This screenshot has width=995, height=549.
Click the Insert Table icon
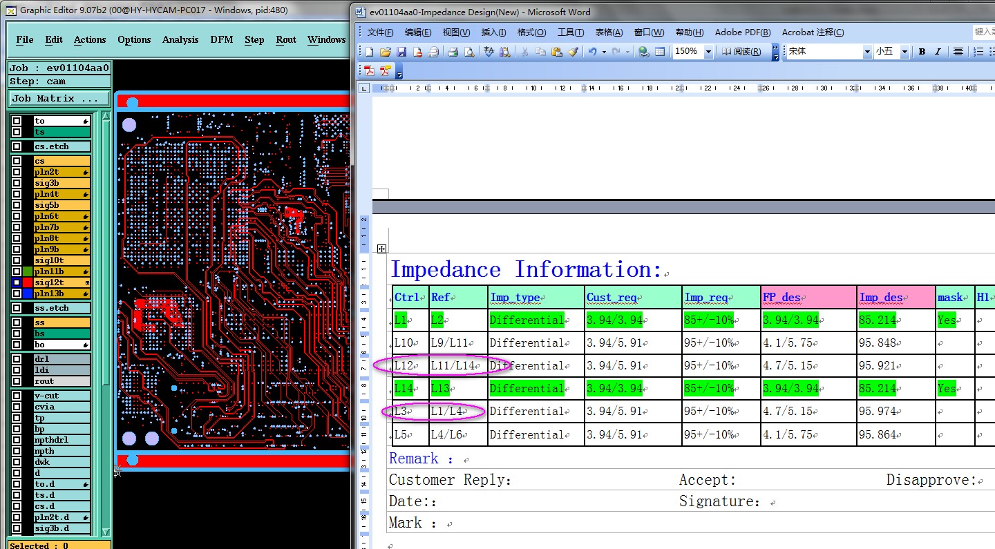pos(660,52)
